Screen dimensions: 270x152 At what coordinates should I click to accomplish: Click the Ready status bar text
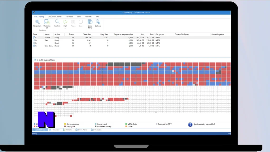35,134
